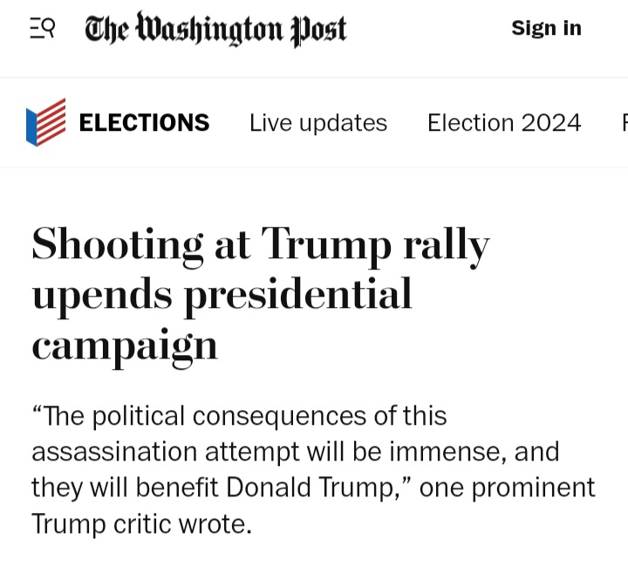Open the menu and search icon
The height and width of the screenshot is (561, 628).
coord(42,29)
